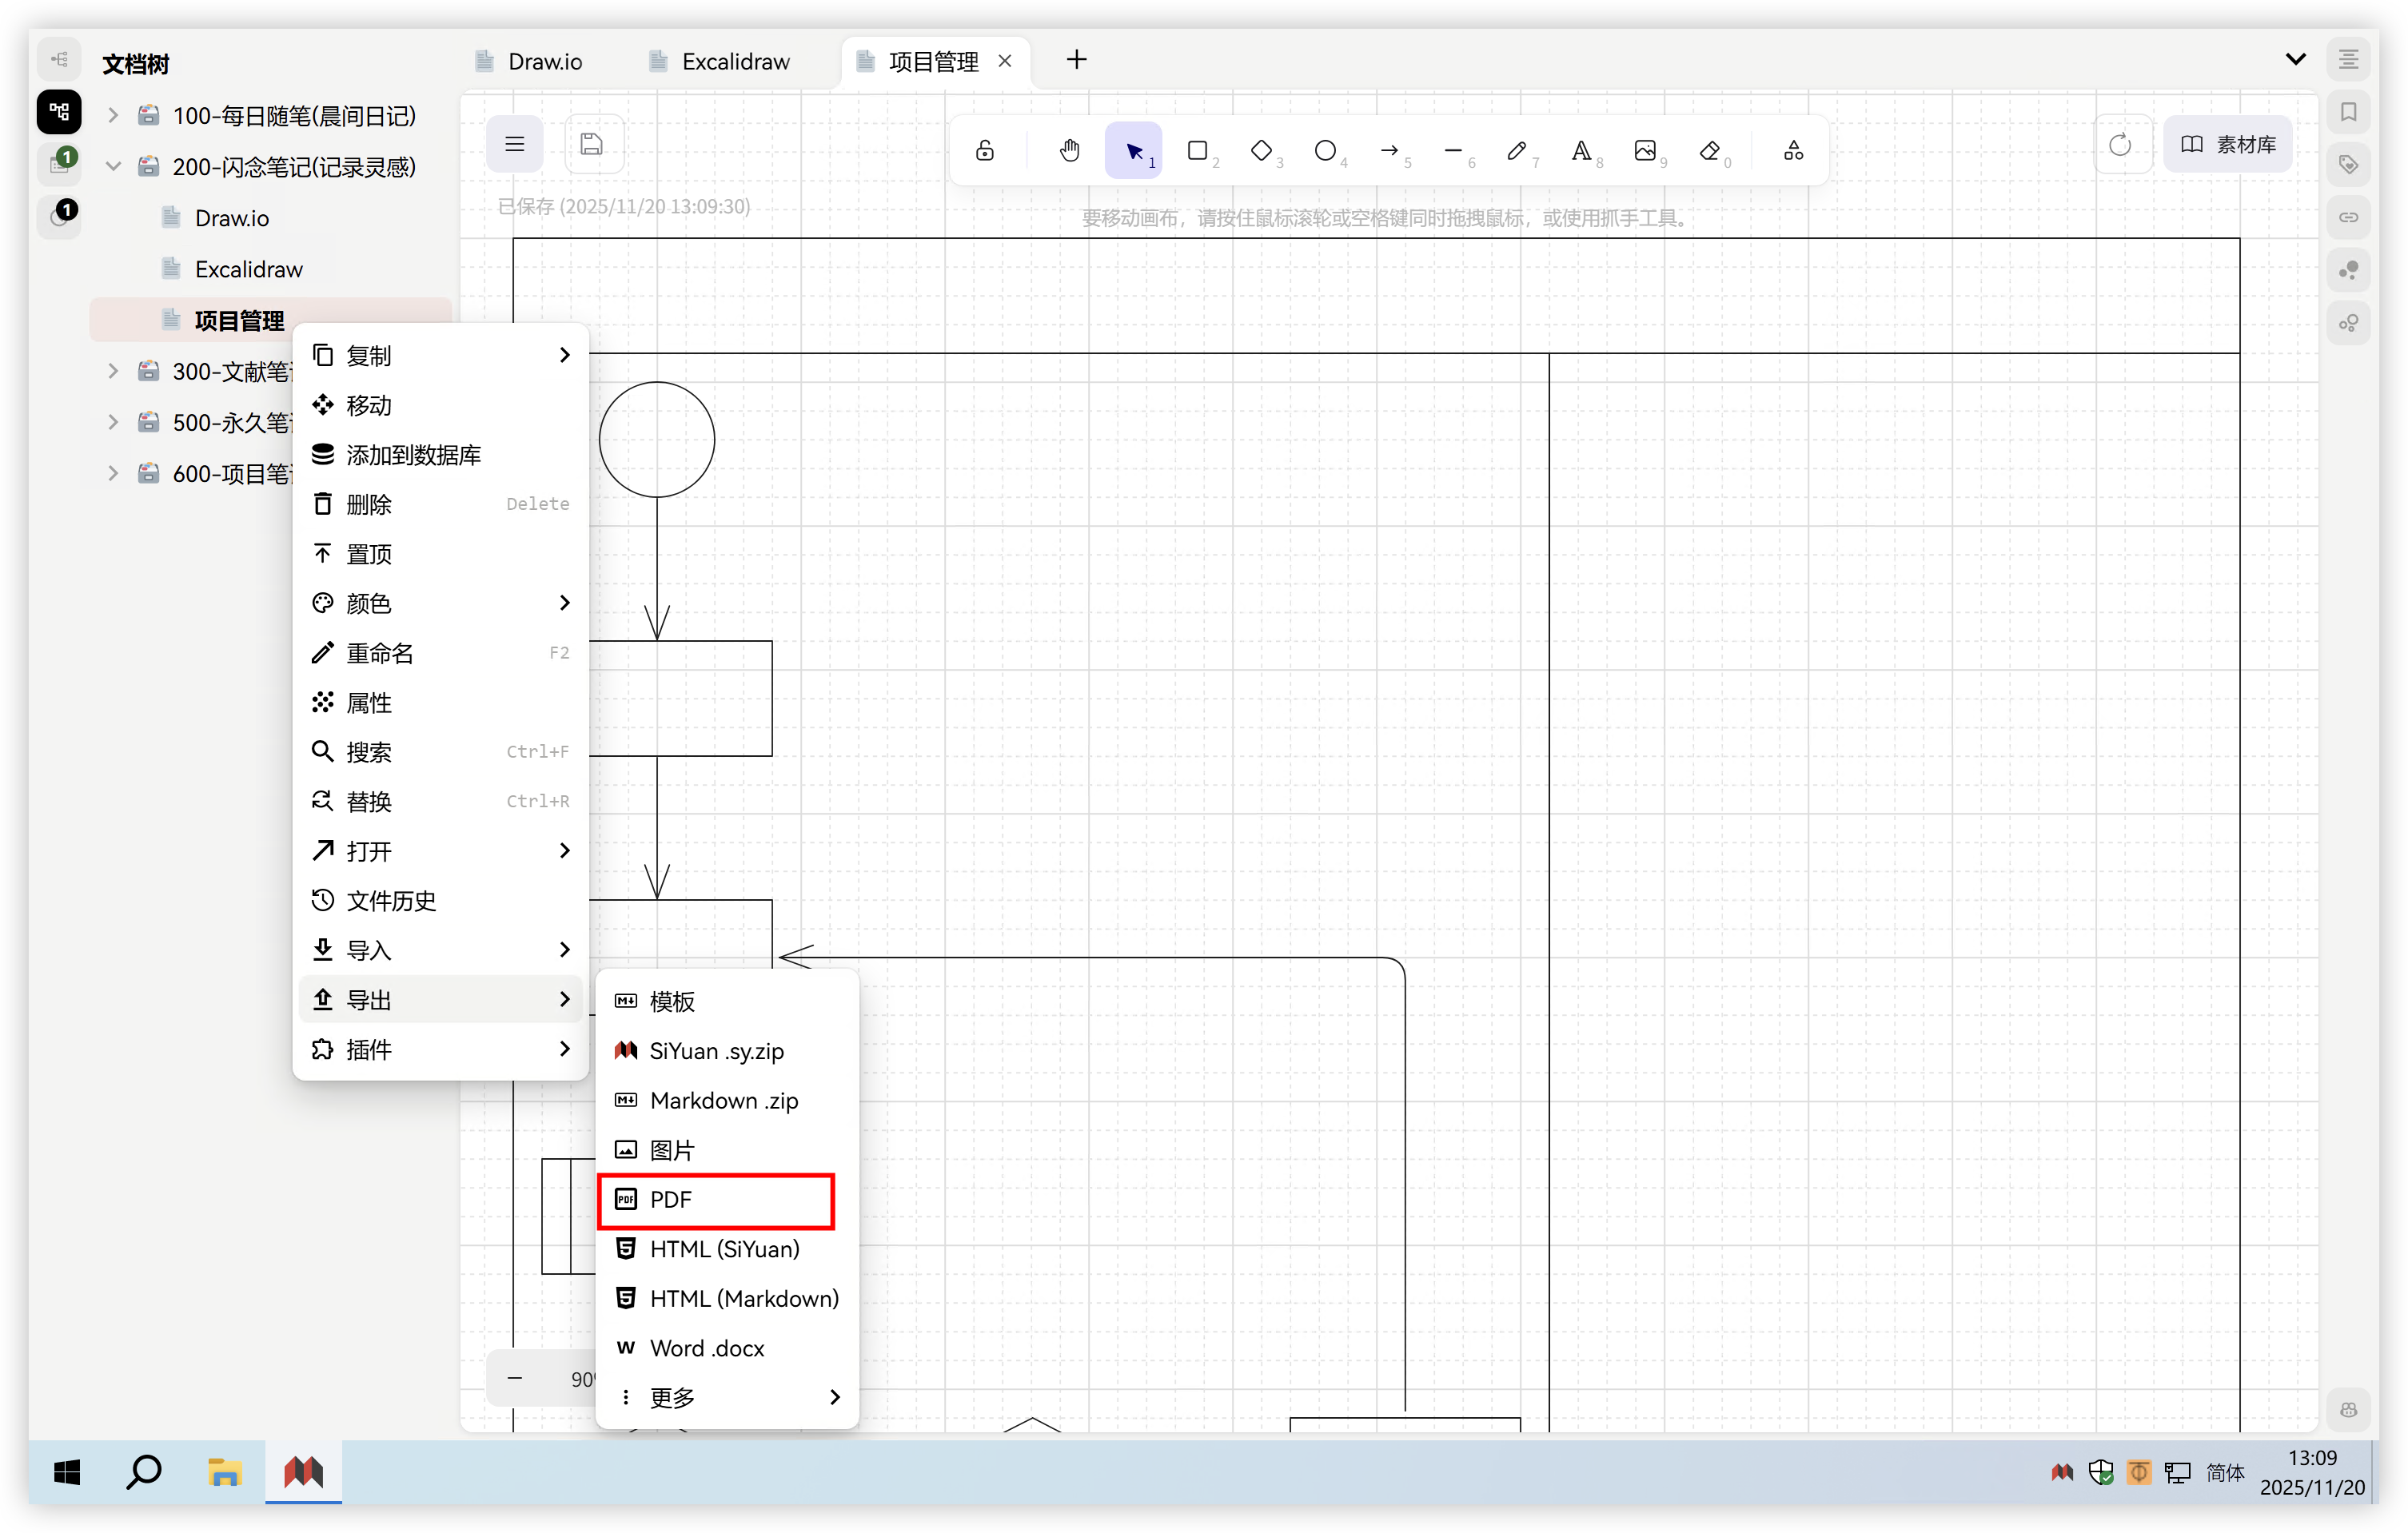Select the text tool
The height and width of the screenshot is (1533, 2408).
coord(1580,150)
